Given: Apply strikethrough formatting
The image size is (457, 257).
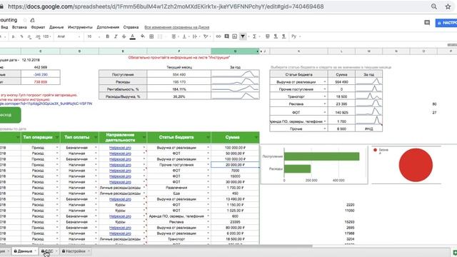Looking at the screenshot, I should click(x=124, y=36).
